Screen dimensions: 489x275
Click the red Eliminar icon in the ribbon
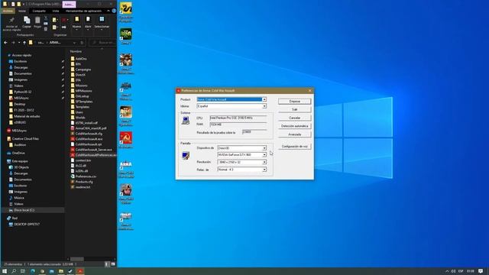64,20
